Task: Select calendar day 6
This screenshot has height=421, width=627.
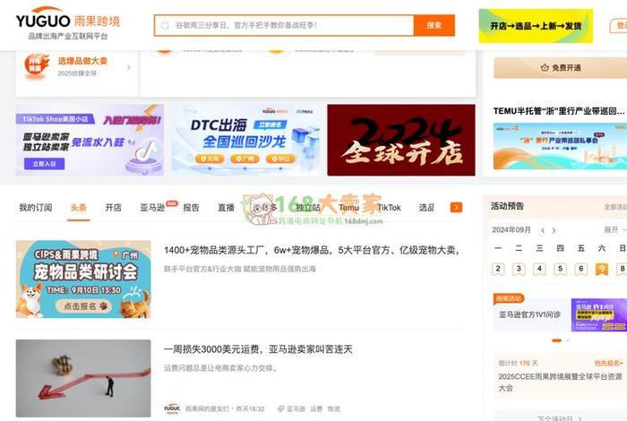Action: pos(581,269)
